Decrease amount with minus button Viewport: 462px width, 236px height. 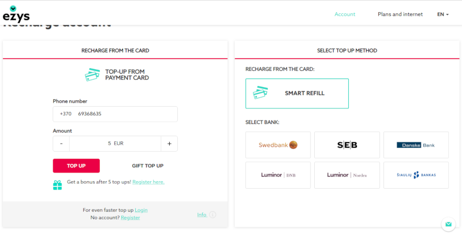(61, 144)
